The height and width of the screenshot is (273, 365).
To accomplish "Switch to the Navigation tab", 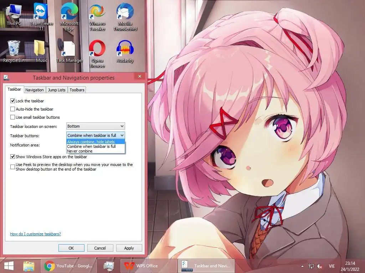I will click(x=35, y=90).
